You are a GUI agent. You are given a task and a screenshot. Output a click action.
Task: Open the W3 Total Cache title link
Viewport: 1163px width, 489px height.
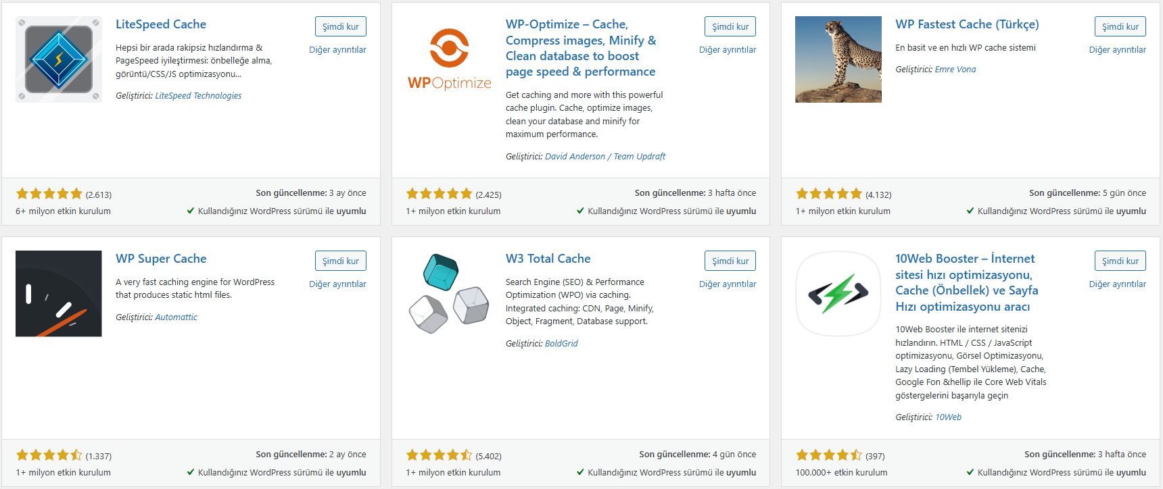pyautogui.click(x=548, y=259)
